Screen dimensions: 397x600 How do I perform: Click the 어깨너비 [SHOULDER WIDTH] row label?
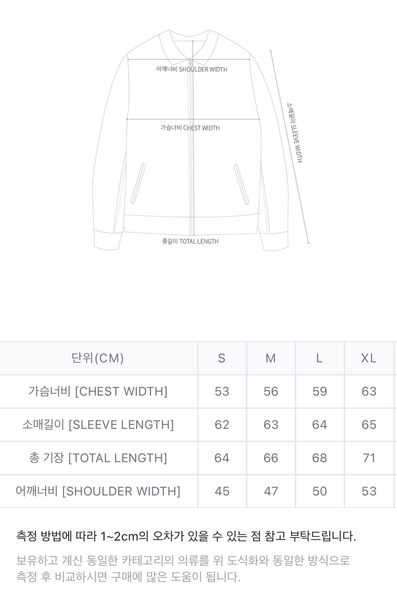pyautogui.click(x=98, y=491)
